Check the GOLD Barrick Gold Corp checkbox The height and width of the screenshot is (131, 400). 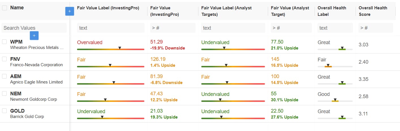tap(5, 111)
